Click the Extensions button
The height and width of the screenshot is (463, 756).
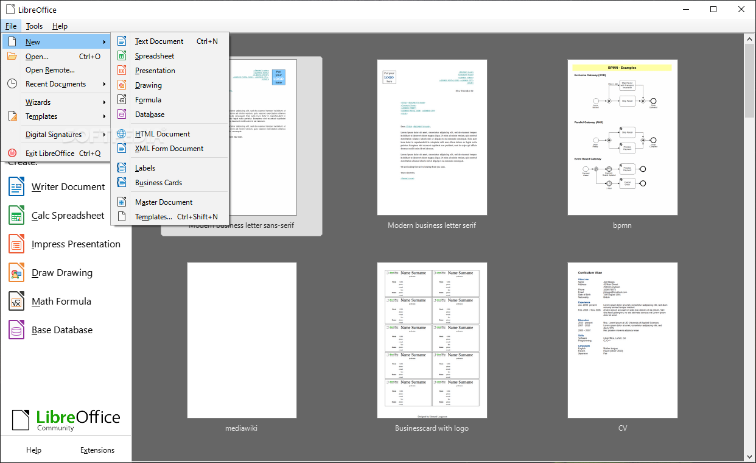pos(97,450)
